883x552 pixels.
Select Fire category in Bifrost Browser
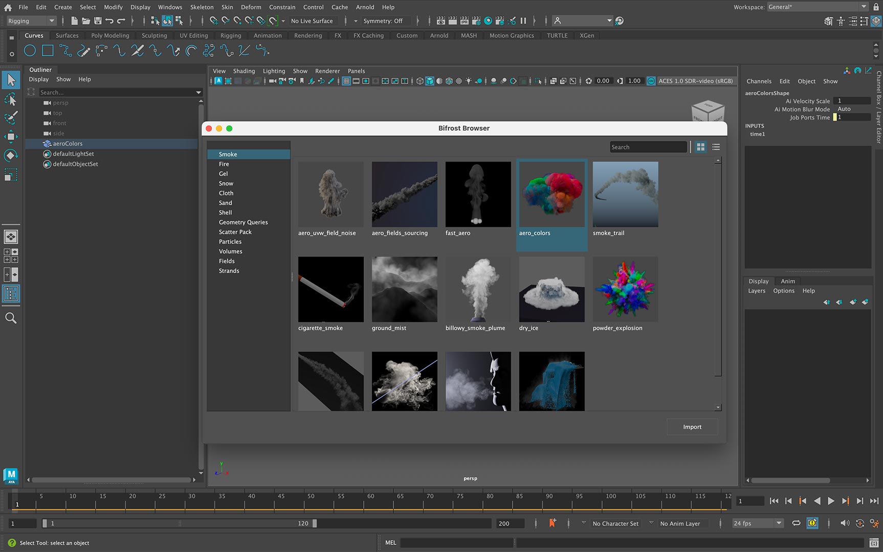pyautogui.click(x=224, y=164)
